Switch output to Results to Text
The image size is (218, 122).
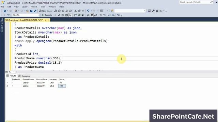pyautogui.click(x=88, y=15)
